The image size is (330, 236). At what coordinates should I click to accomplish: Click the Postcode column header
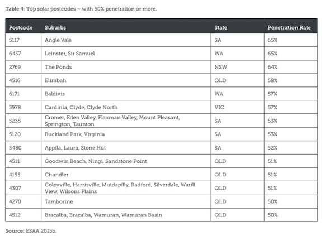pos(23,27)
